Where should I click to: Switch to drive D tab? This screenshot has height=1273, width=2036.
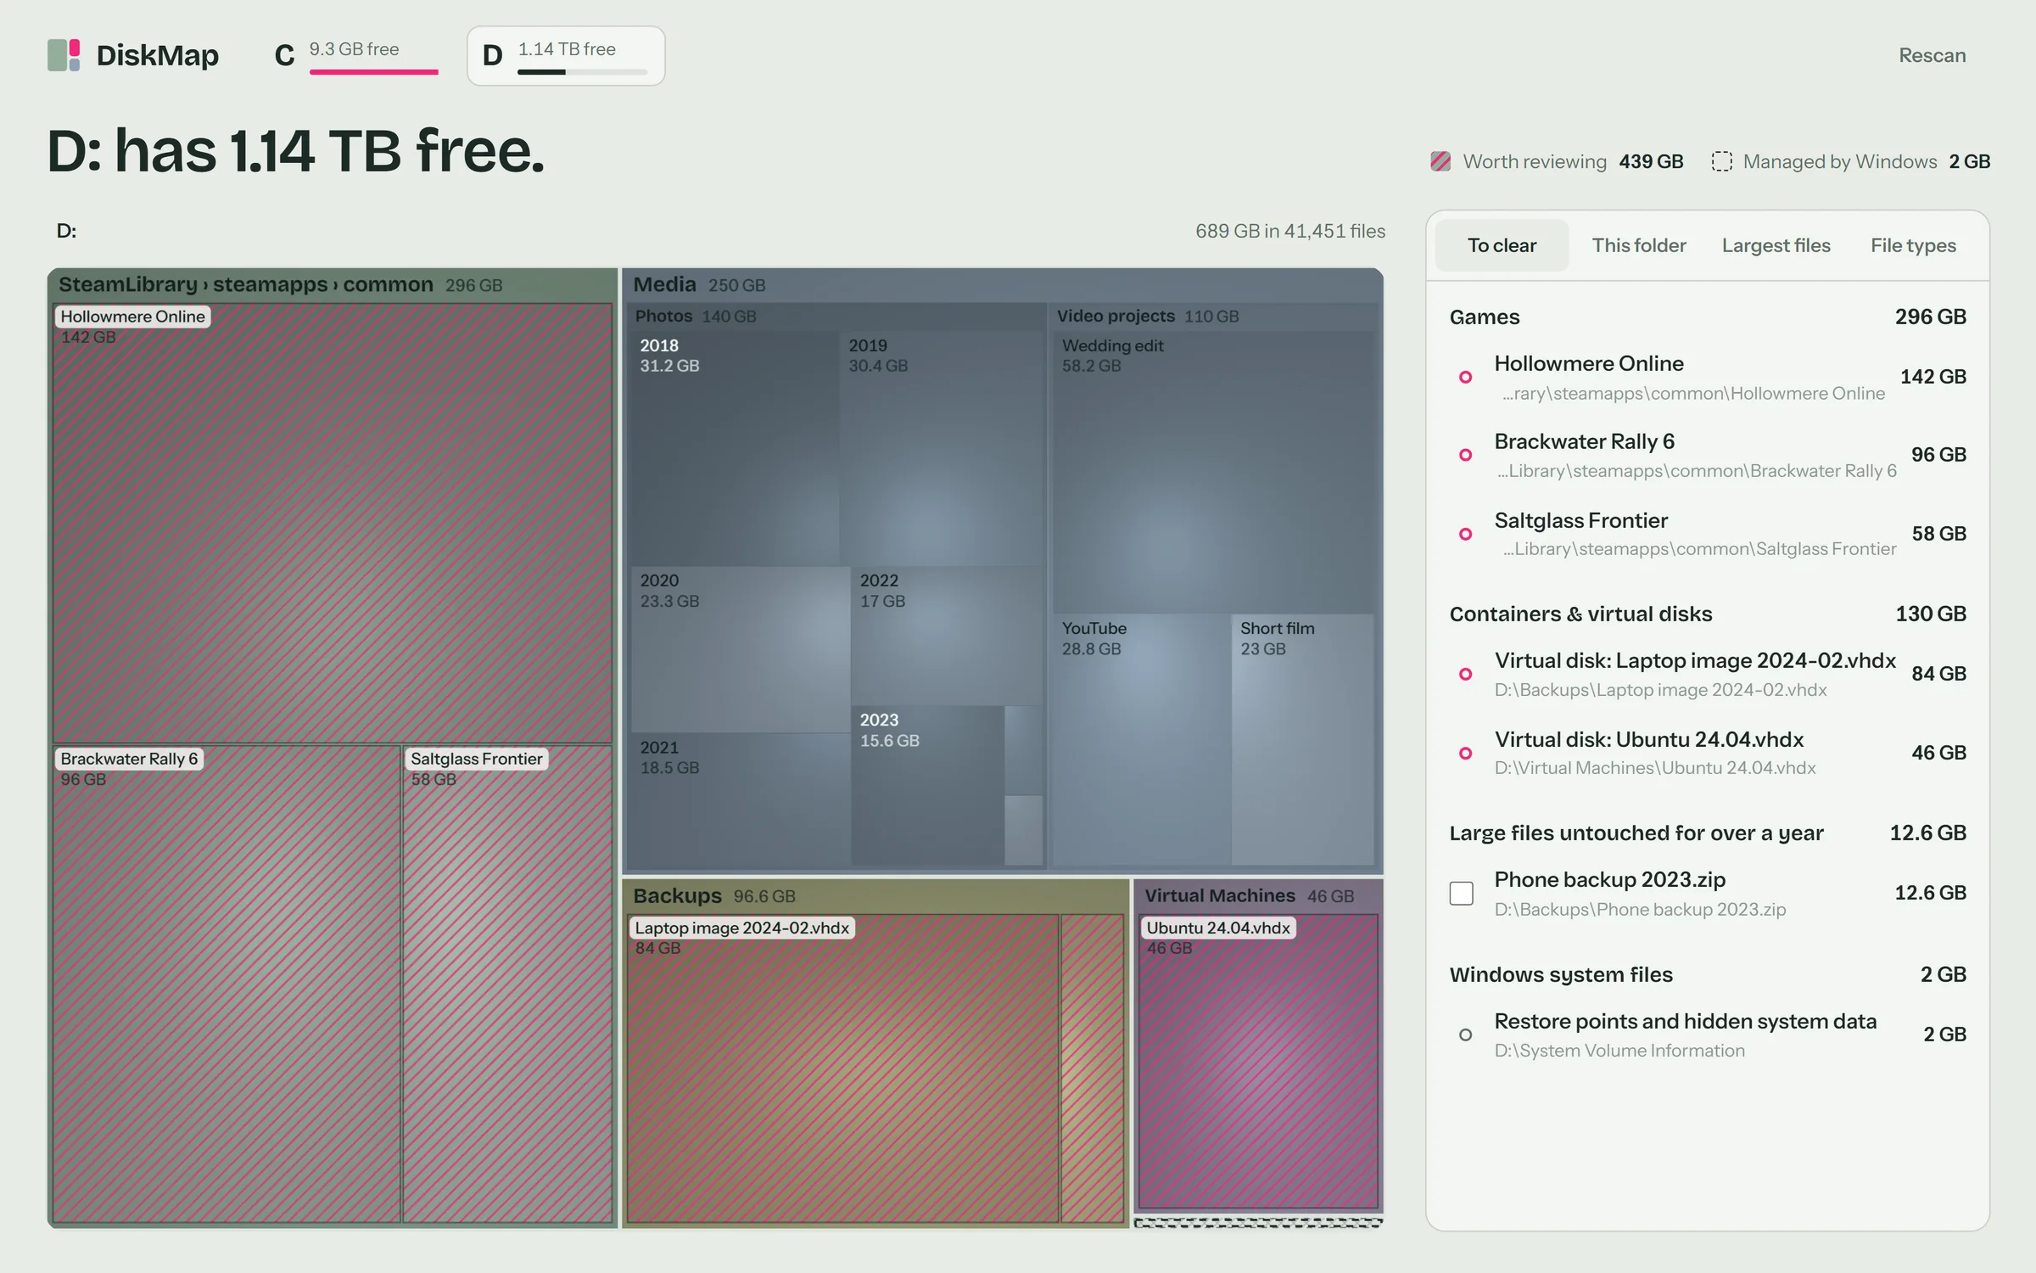pos(566,56)
